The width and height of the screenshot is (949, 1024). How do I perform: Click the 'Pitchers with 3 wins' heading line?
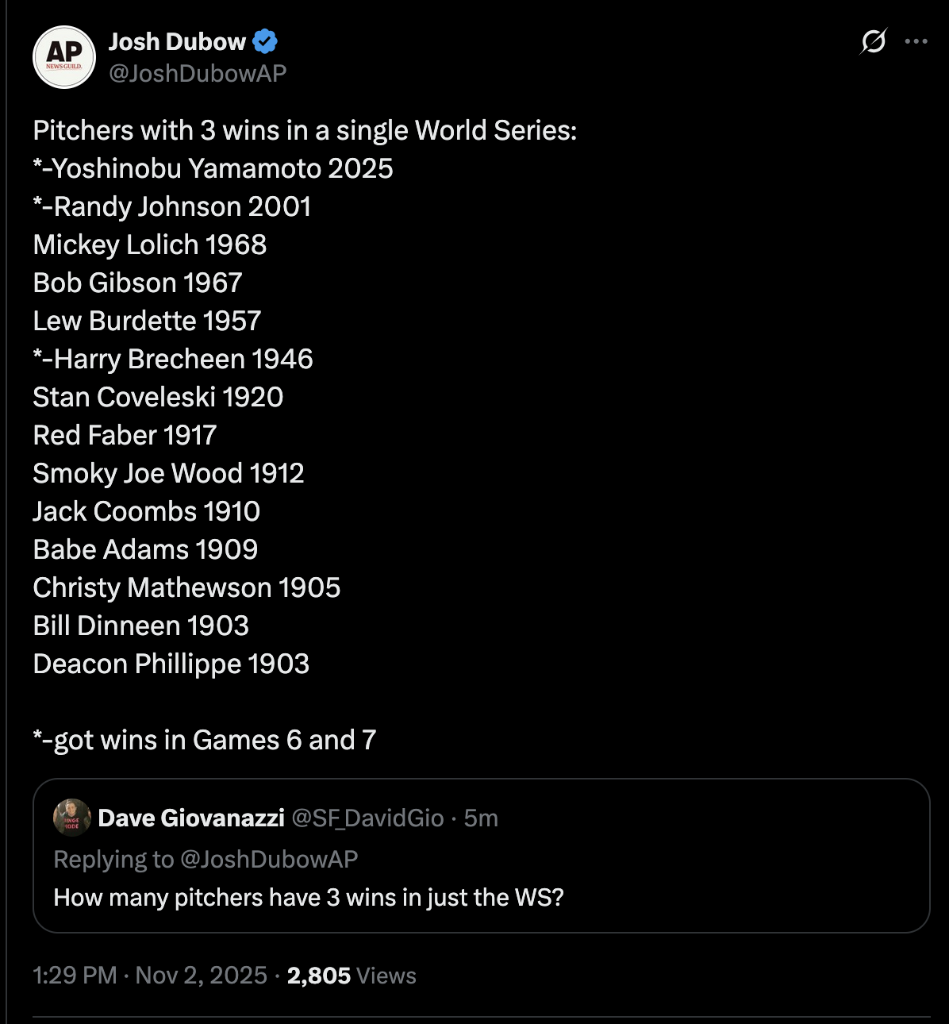(305, 130)
